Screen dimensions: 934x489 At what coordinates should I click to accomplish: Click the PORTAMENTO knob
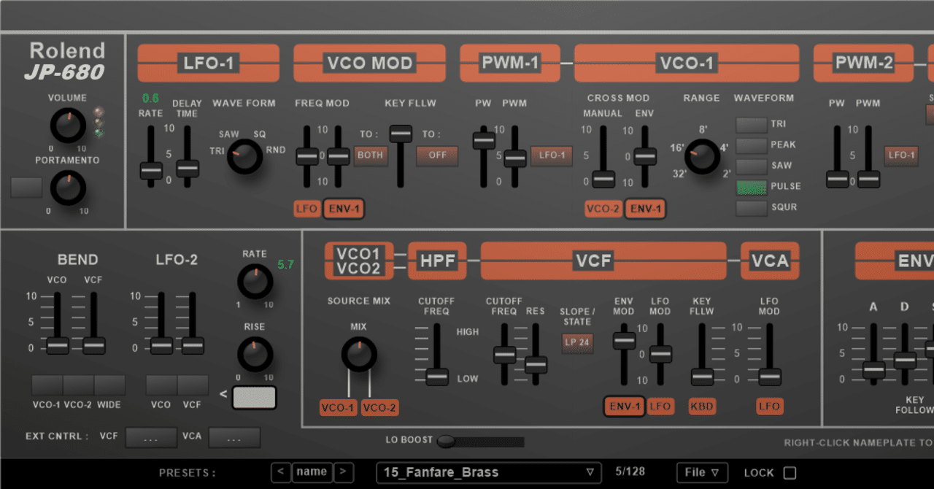tap(68, 188)
